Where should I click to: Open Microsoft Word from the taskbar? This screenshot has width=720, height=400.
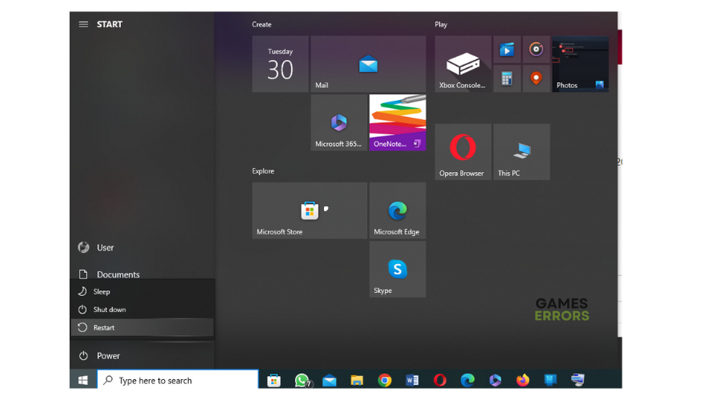pyautogui.click(x=412, y=380)
